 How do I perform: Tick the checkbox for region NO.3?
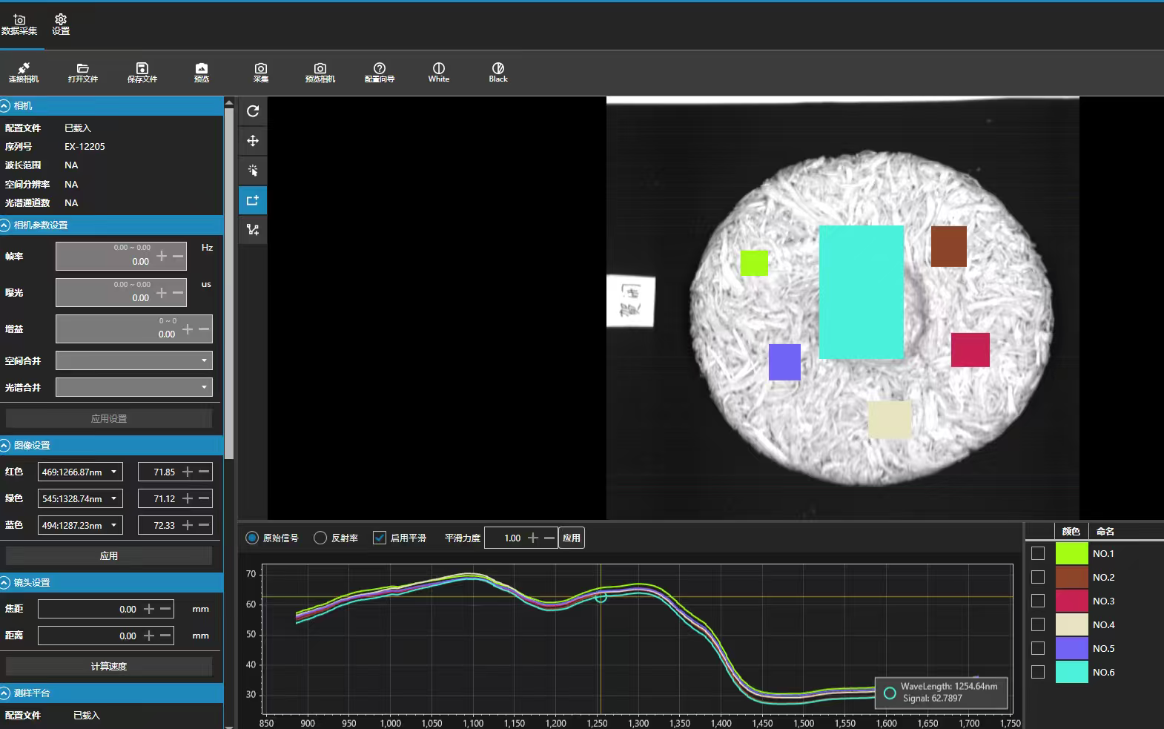pos(1038,601)
